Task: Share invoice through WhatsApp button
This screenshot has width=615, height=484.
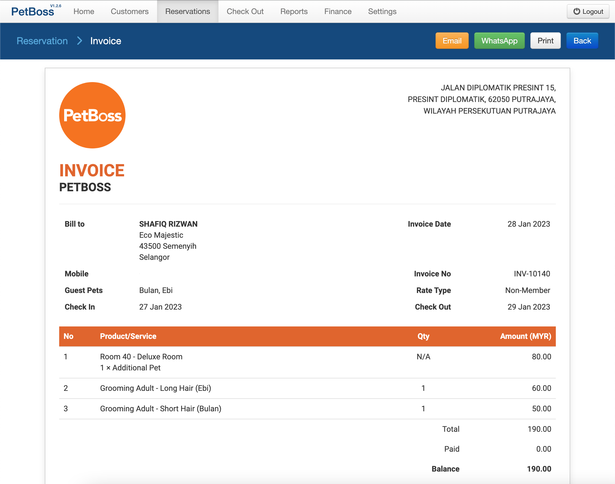Action: tap(499, 41)
